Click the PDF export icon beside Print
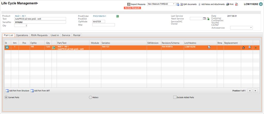264x114 pixels. pyautogui.click(x=236, y=4)
